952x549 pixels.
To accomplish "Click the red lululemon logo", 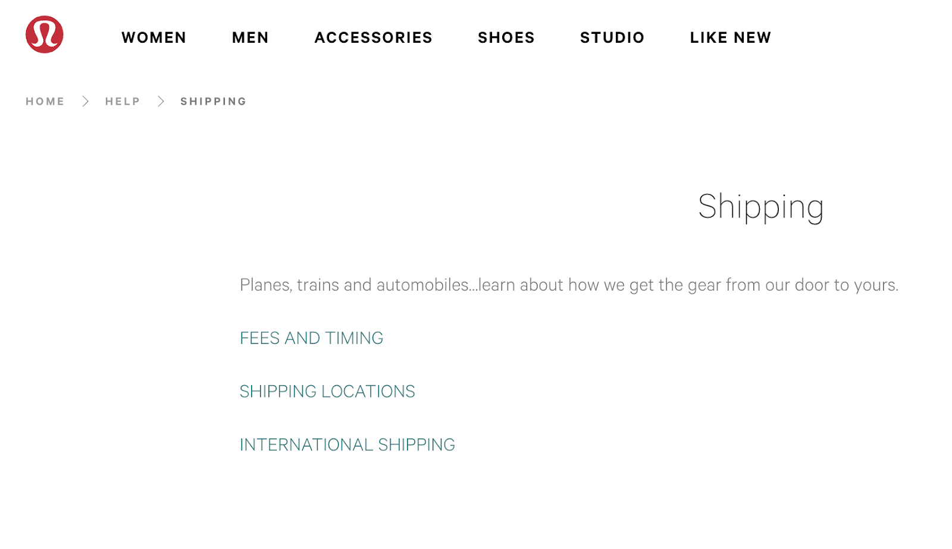I will pos(45,34).
